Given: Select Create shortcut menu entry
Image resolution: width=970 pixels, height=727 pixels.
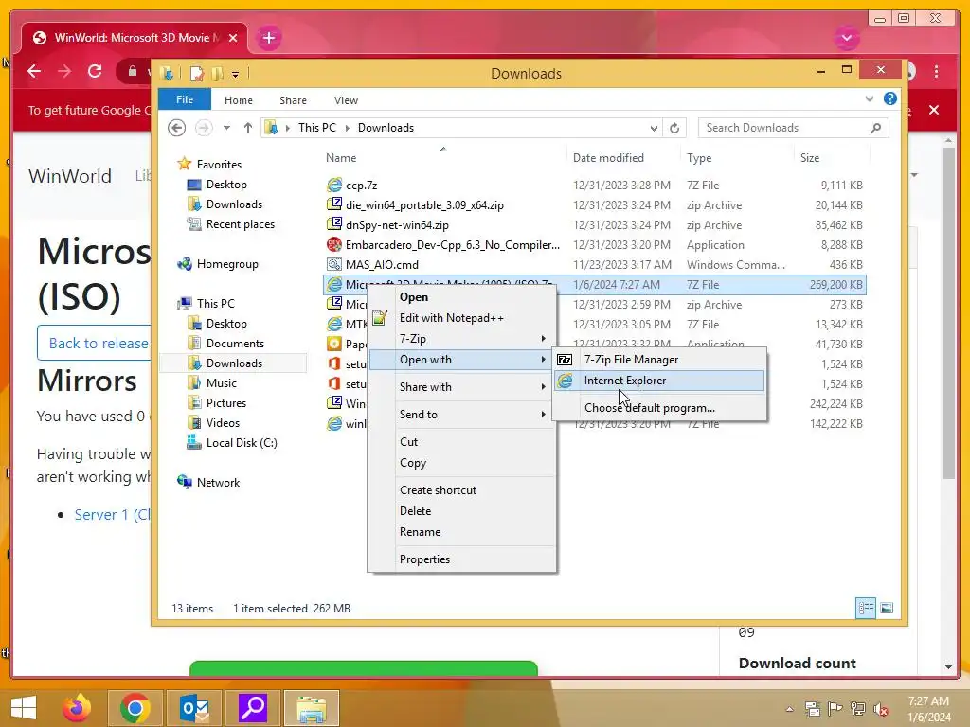Looking at the screenshot, I should tap(461, 490).
